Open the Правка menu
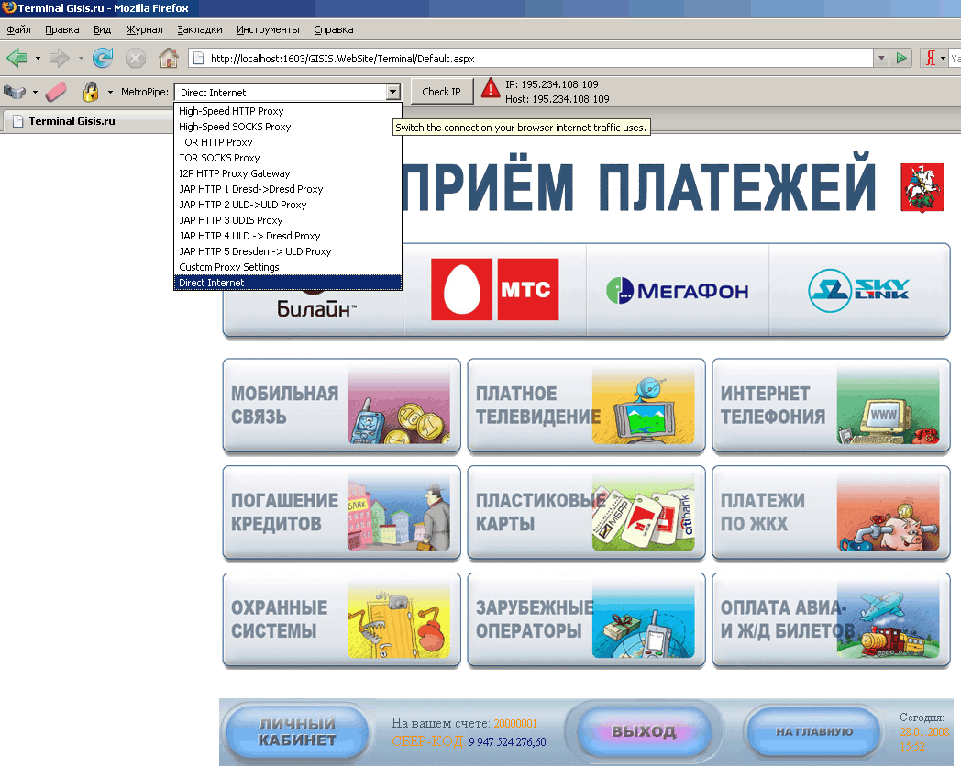Viewport: 961px width, 779px height. coord(62,29)
